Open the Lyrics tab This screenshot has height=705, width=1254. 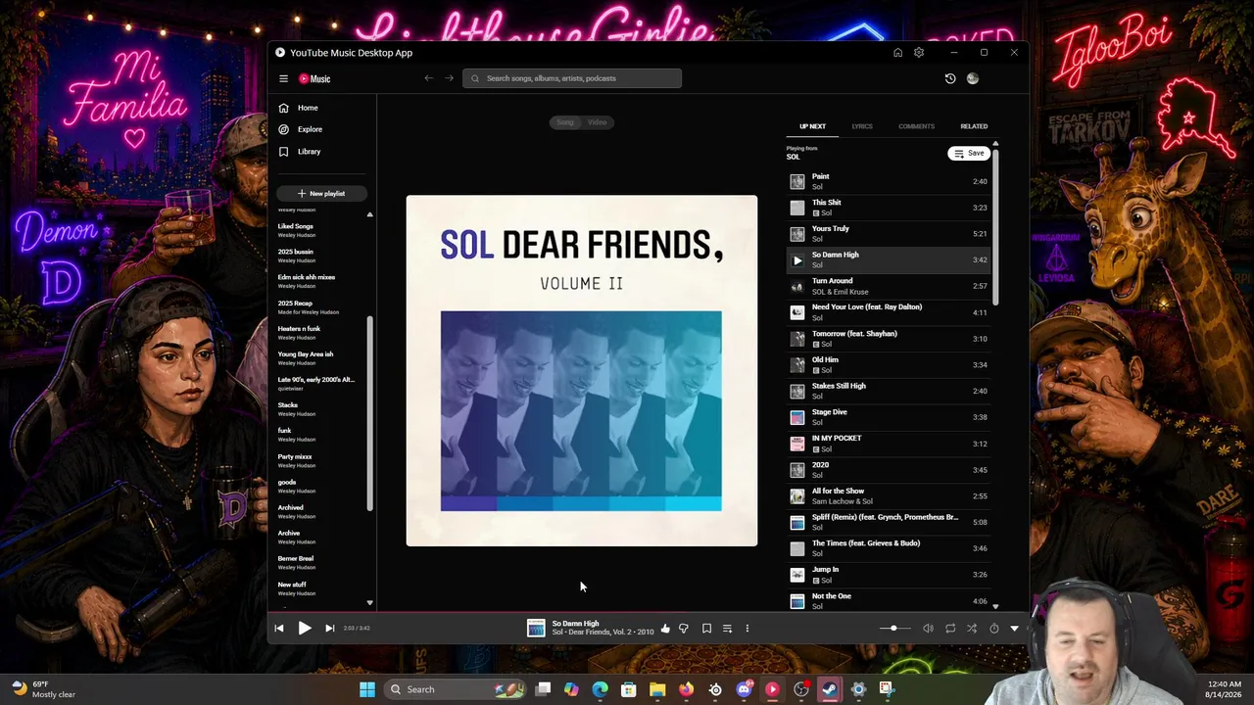(x=862, y=126)
